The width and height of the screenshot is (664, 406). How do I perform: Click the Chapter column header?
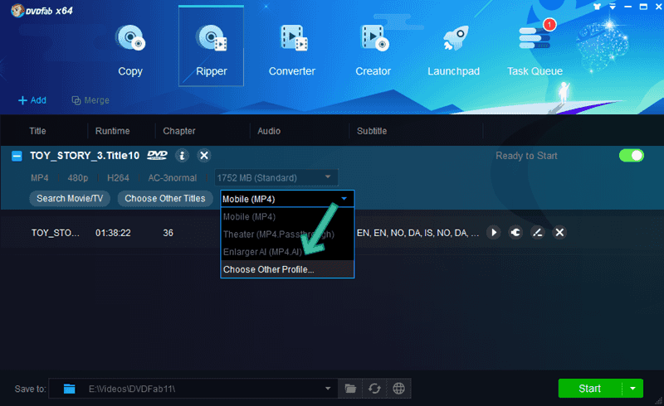point(179,131)
